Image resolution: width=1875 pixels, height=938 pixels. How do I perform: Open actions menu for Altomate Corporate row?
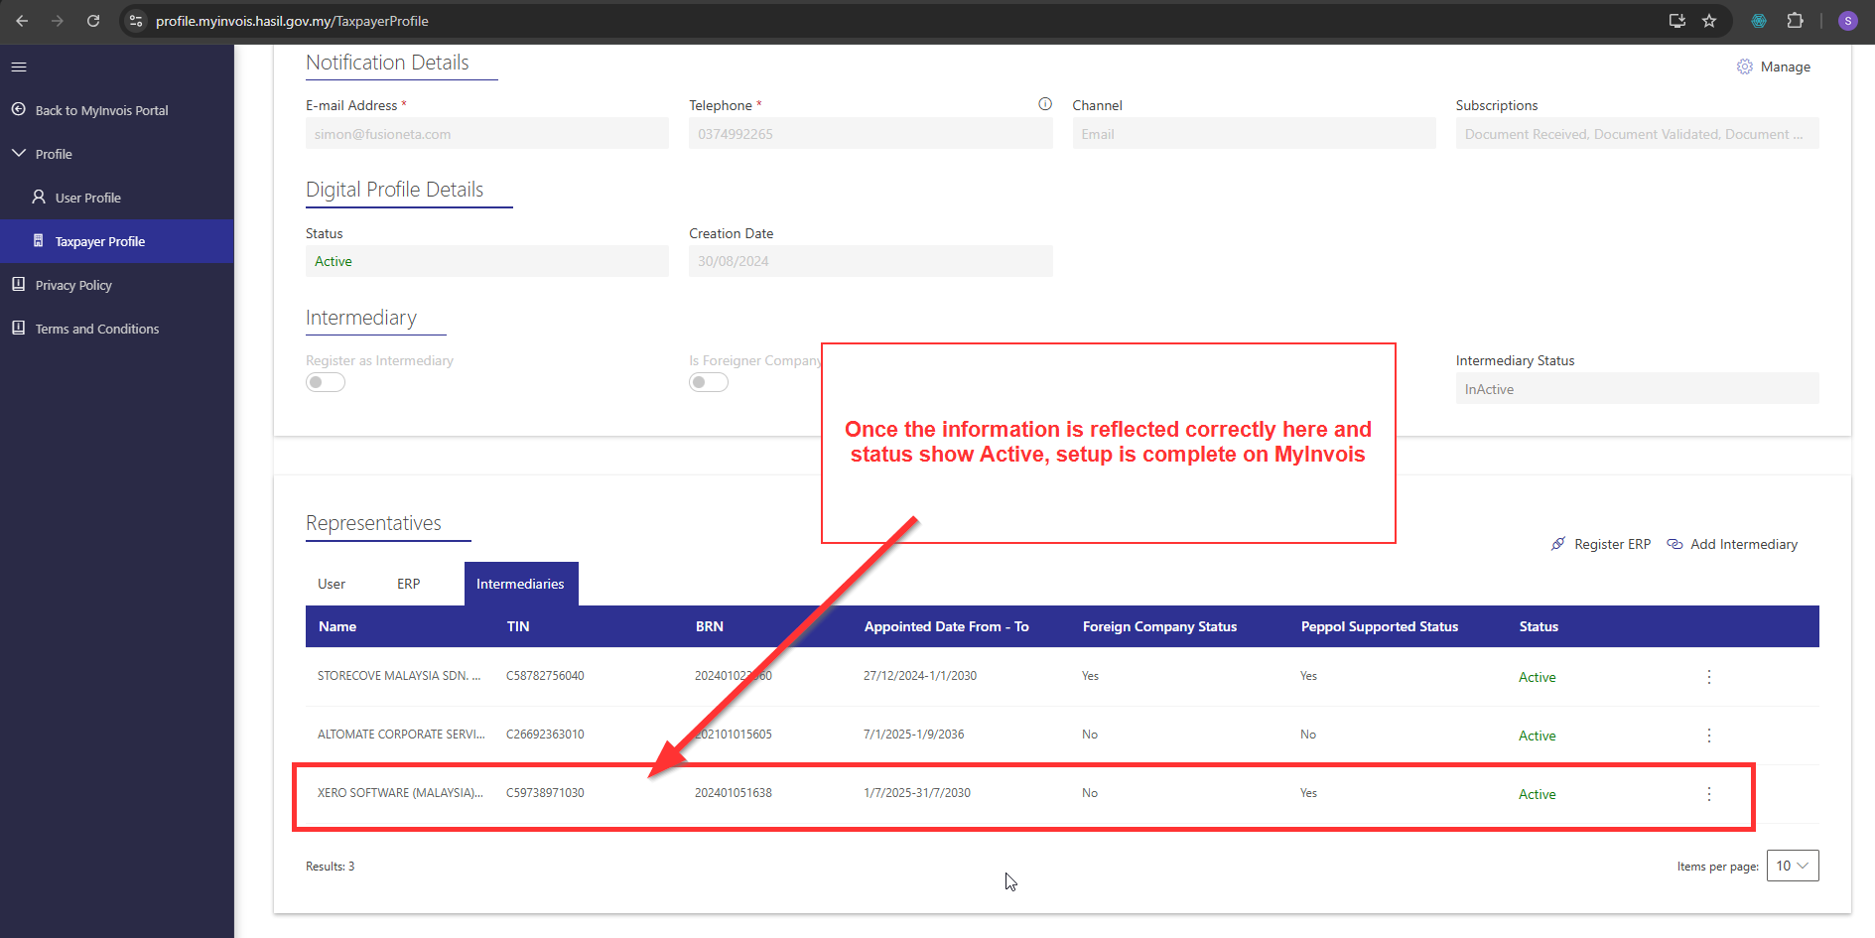coord(1708,736)
